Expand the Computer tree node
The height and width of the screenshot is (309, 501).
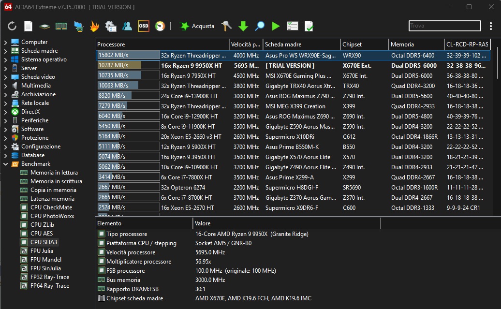[5, 42]
